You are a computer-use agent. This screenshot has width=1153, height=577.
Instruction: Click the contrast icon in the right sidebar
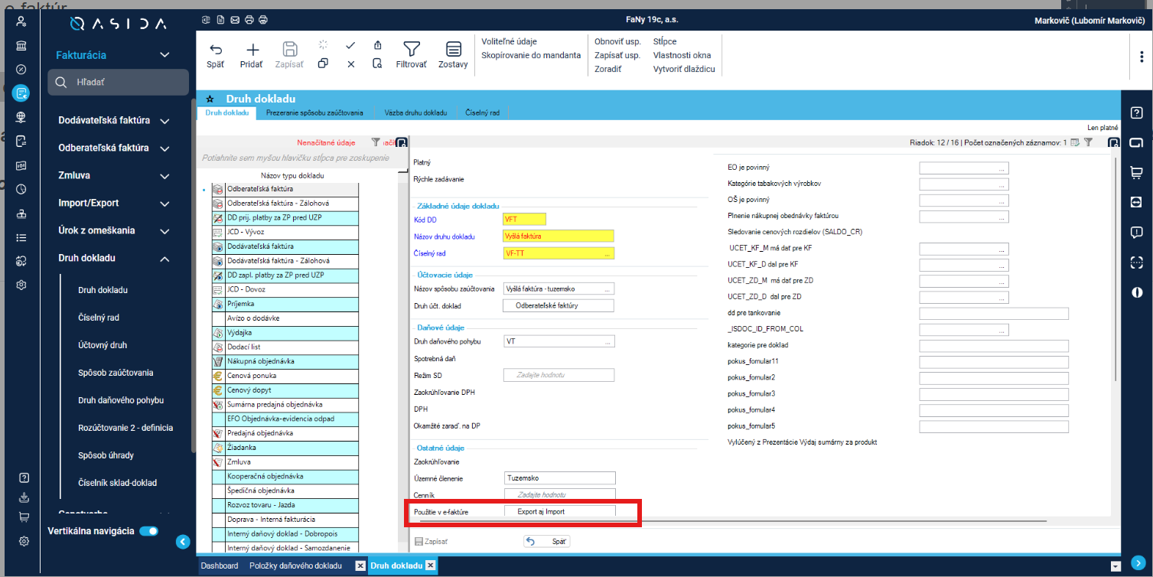pyautogui.click(x=1136, y=292)
